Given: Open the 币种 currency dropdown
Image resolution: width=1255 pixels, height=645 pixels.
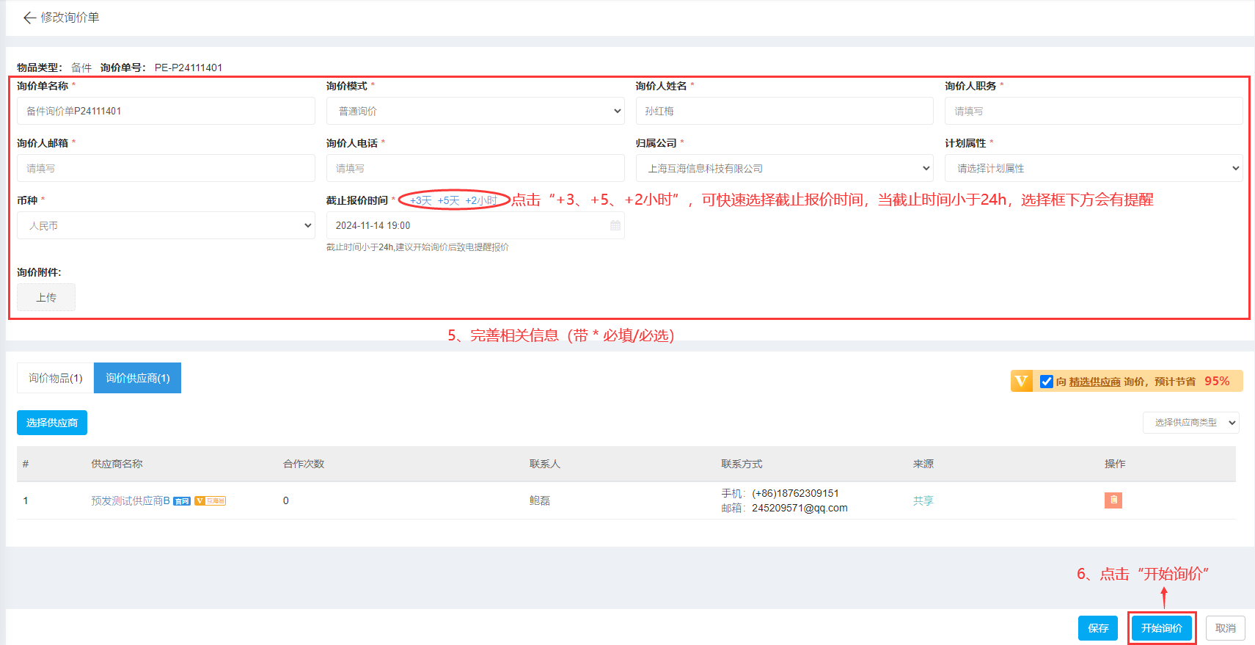Looking at the screenshot, I should point(166,225).
